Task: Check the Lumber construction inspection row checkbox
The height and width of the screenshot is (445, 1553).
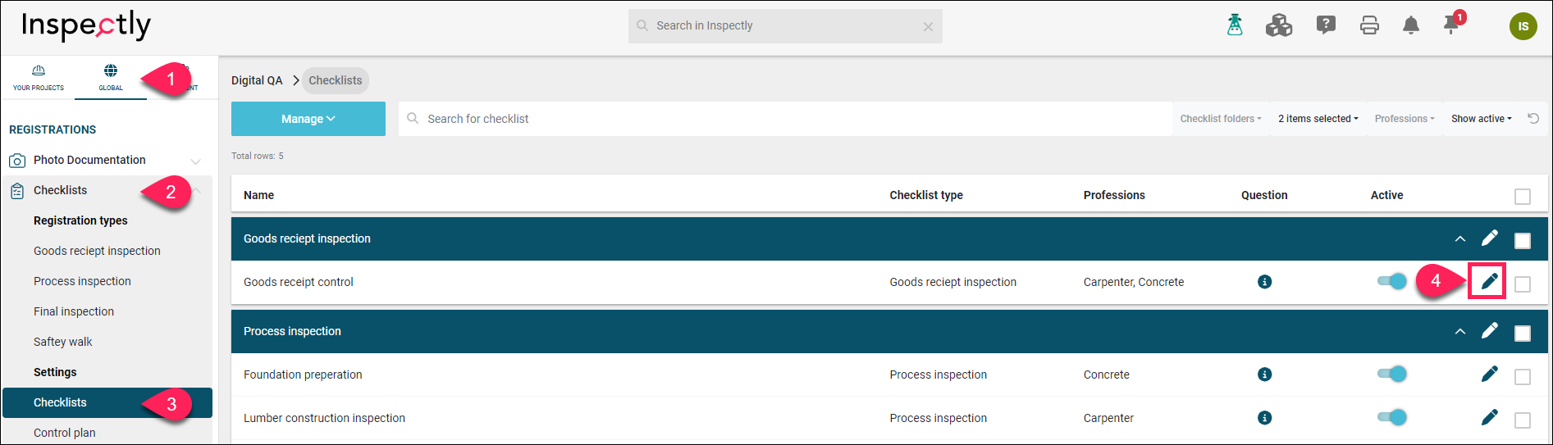Action: pyautogui.click(x=1523, y=420)
